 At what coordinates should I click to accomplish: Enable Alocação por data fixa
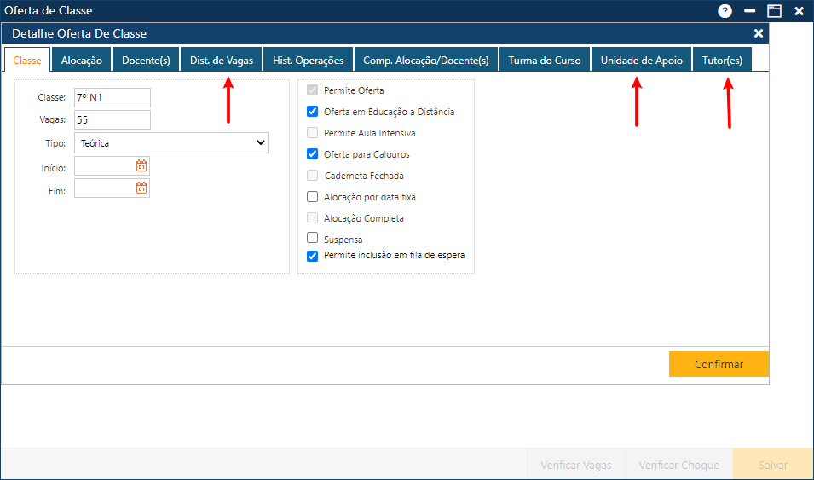click(x=312, y=197)
